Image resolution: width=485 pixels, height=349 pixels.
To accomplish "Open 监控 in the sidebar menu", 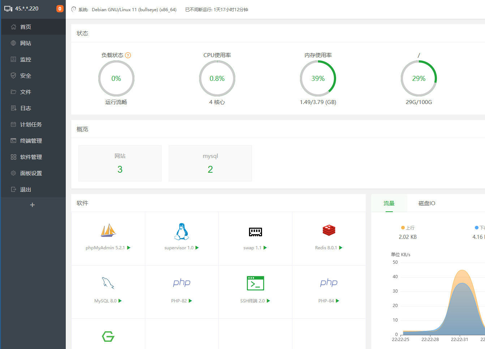I will pos(33,59).
